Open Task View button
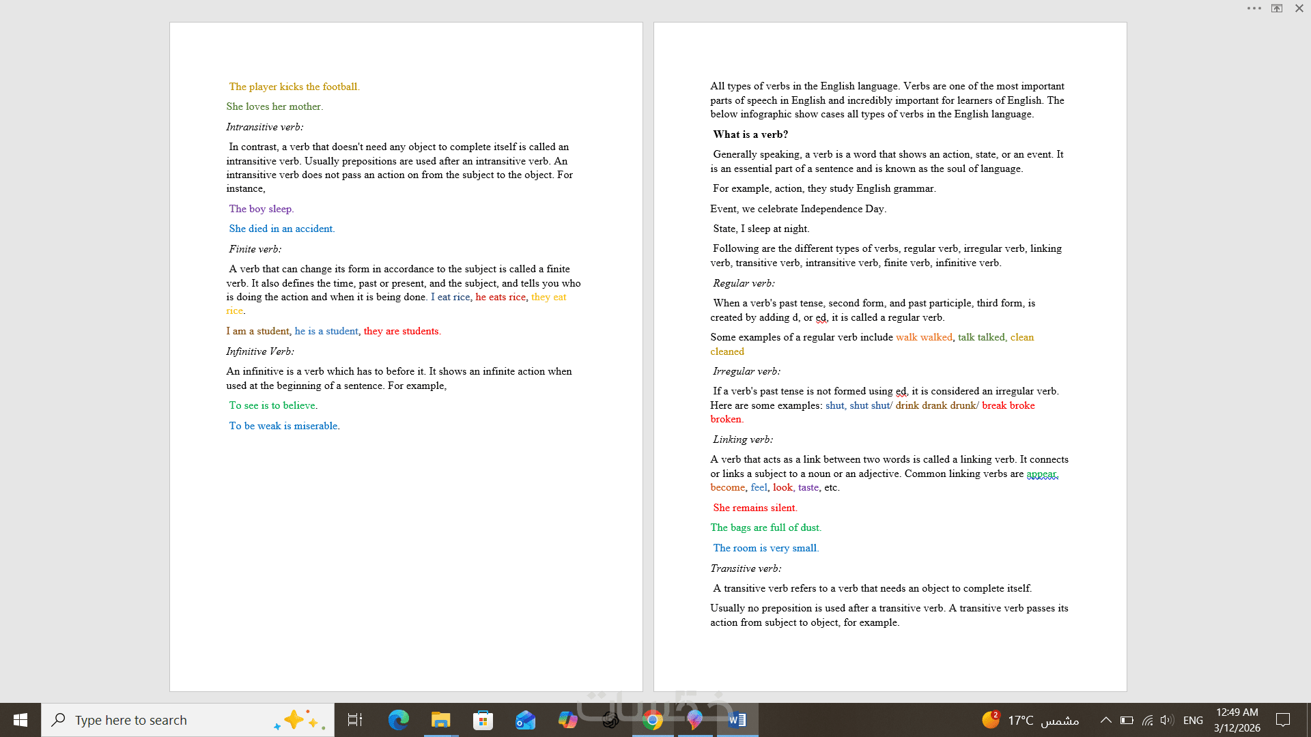1311x737 pixels. pyautogui.click(x=355, y=720)
